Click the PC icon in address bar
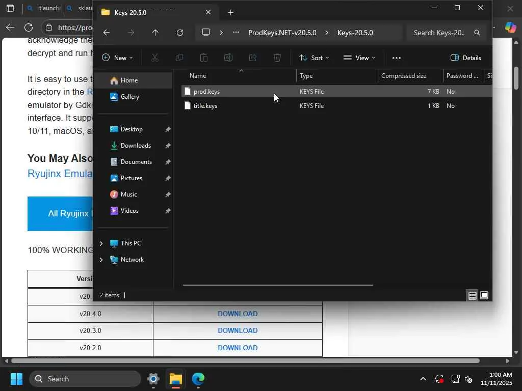 (206, 33)
